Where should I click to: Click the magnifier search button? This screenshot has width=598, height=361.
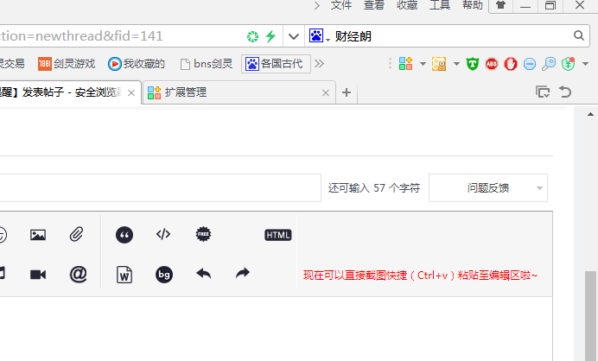click(x=578, y=35)
